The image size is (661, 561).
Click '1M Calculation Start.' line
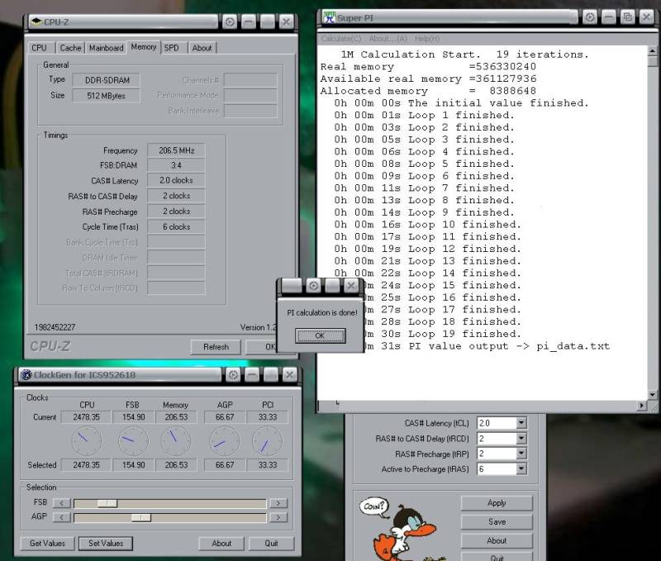[x=411, y=55]
